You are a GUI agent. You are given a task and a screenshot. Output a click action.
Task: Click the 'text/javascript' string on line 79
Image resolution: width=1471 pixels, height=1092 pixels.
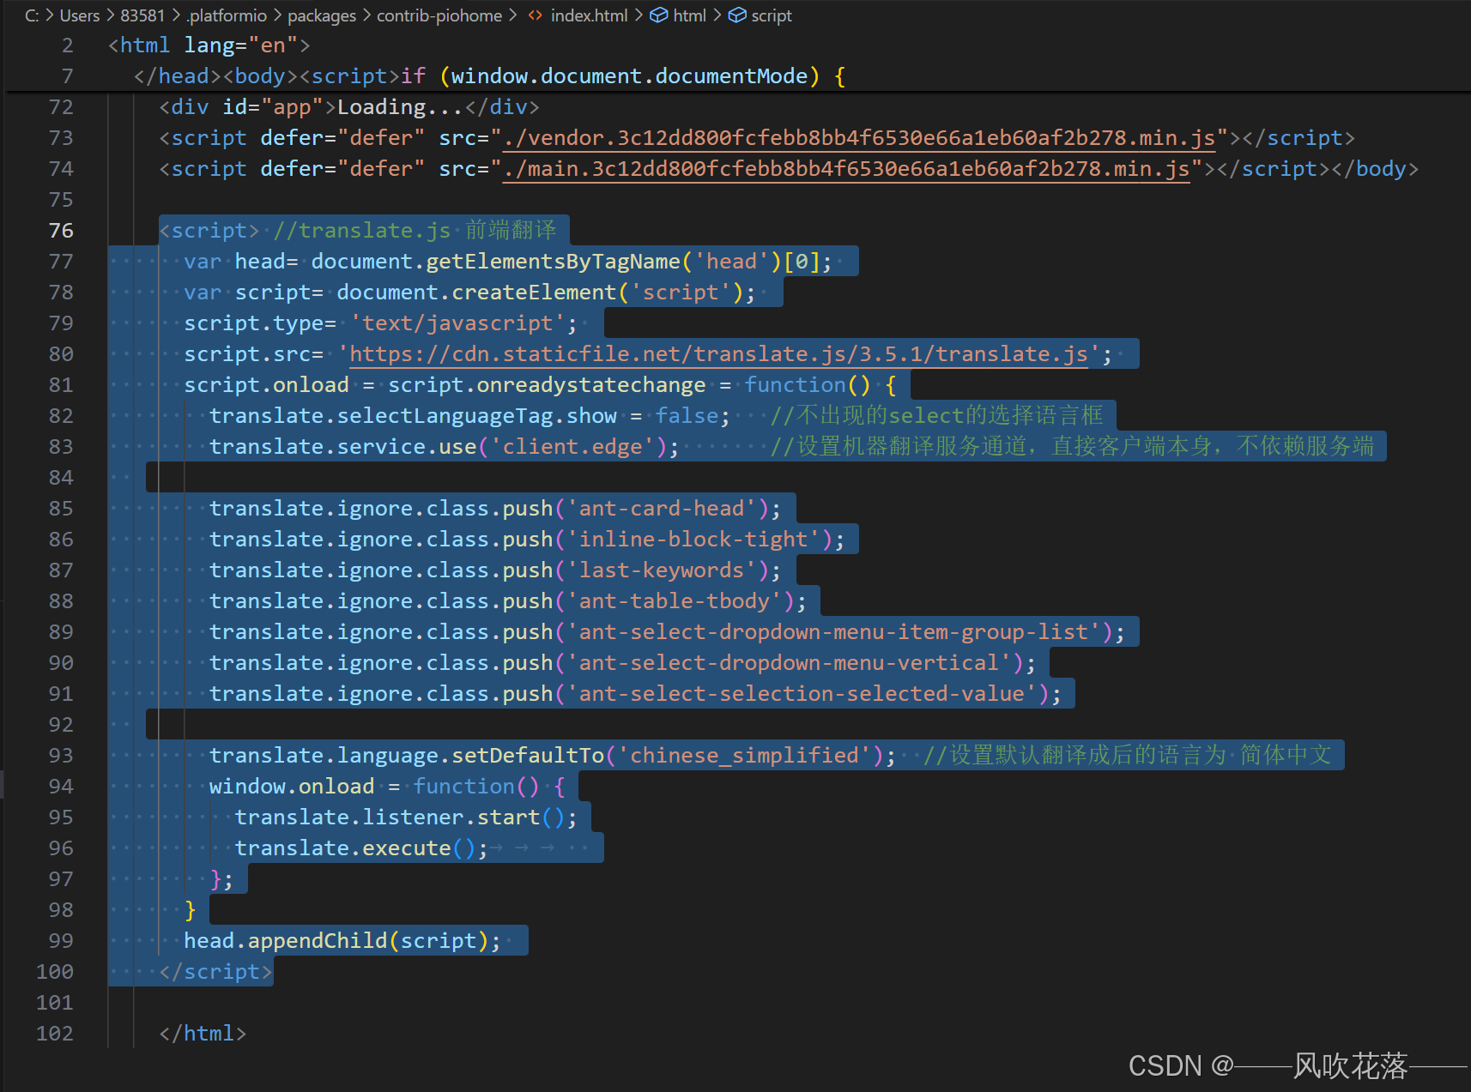pyautogui.click(x=457, y=323)
